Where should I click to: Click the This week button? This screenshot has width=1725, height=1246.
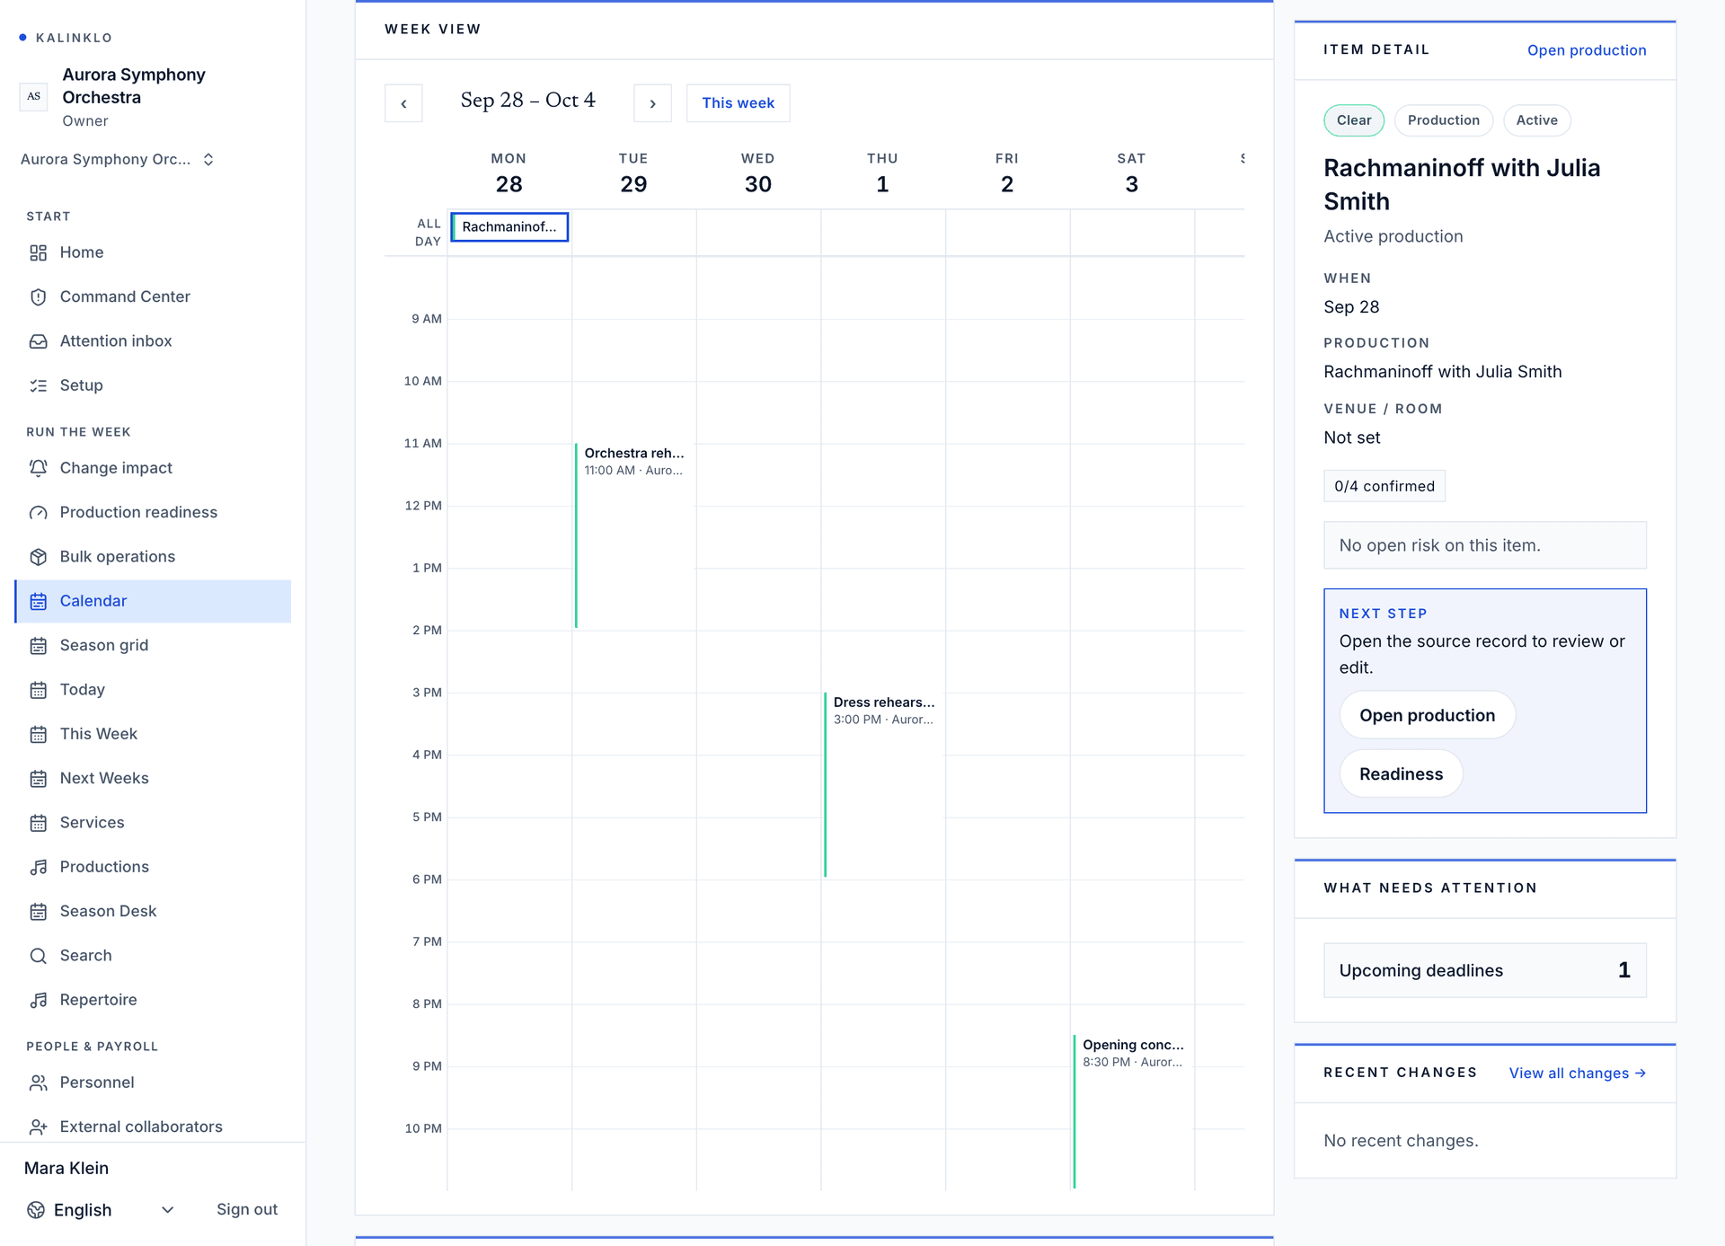[x=738, y=103]
